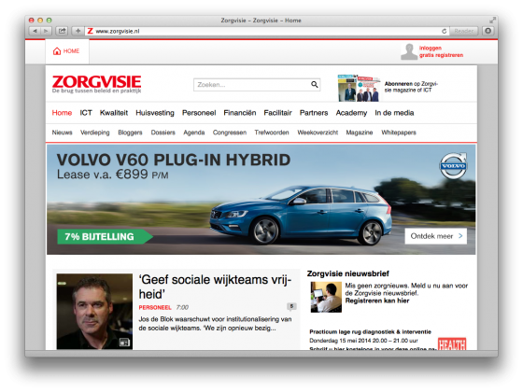Open the Financiën menu item
Viewport: 523px width, 392px height.
239,113
